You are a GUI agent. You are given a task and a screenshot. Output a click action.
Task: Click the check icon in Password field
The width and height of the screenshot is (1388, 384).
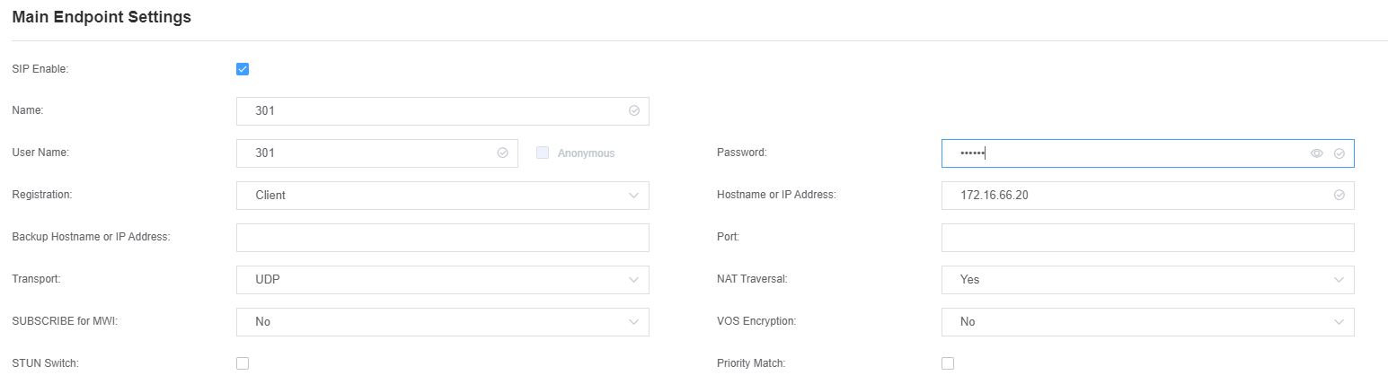click(1339, 153)
